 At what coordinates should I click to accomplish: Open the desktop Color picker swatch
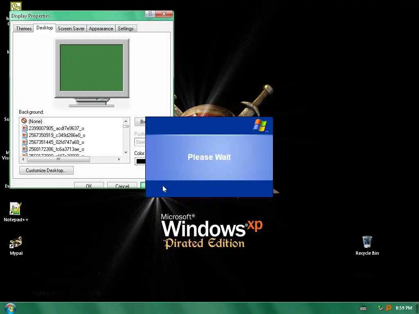click(140, 161)
